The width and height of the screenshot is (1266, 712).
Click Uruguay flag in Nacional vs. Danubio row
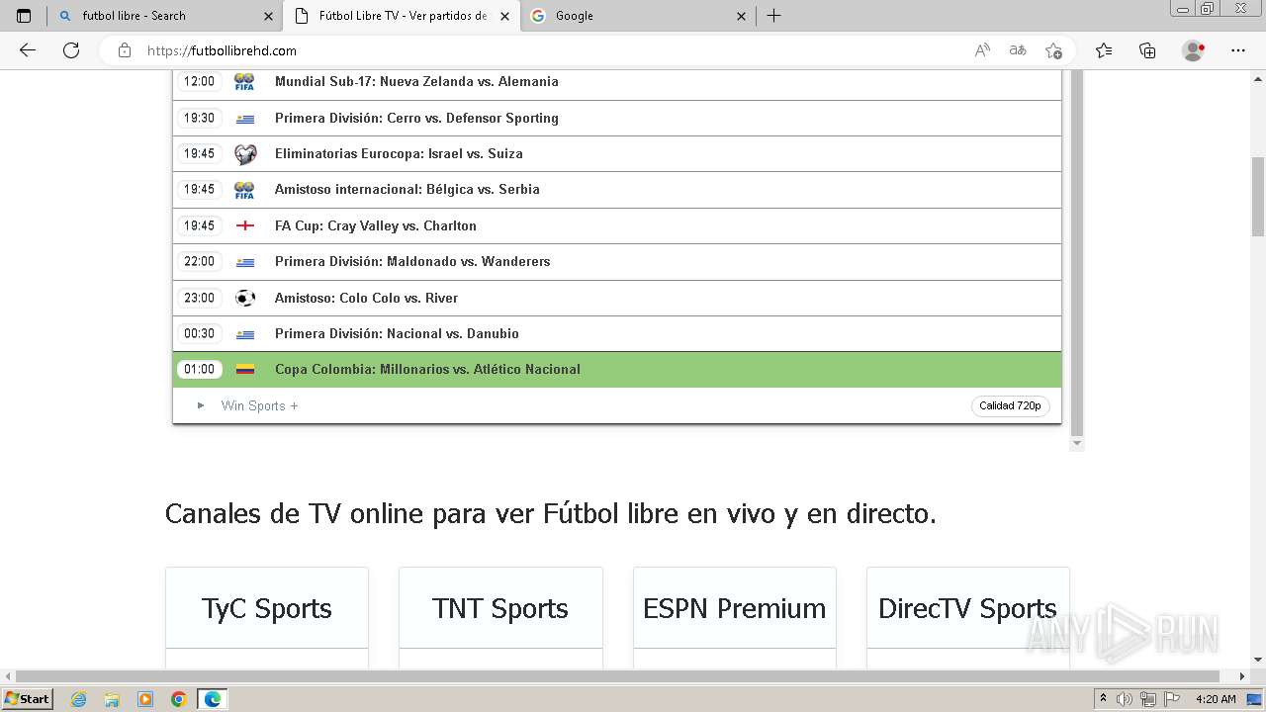coord(245,334)
